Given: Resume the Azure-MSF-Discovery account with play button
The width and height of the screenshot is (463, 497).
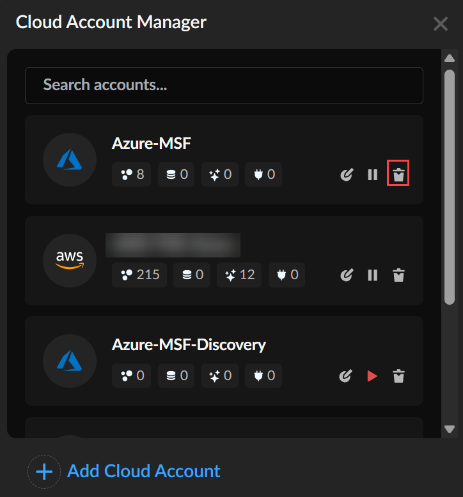Looking at the screenshot, I should pyautogui.click(x=372, y=376).
